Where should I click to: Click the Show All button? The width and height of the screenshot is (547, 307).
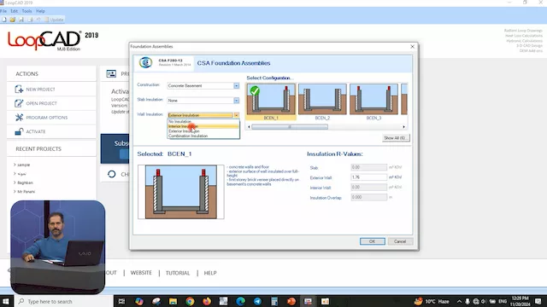pos(396,138)
